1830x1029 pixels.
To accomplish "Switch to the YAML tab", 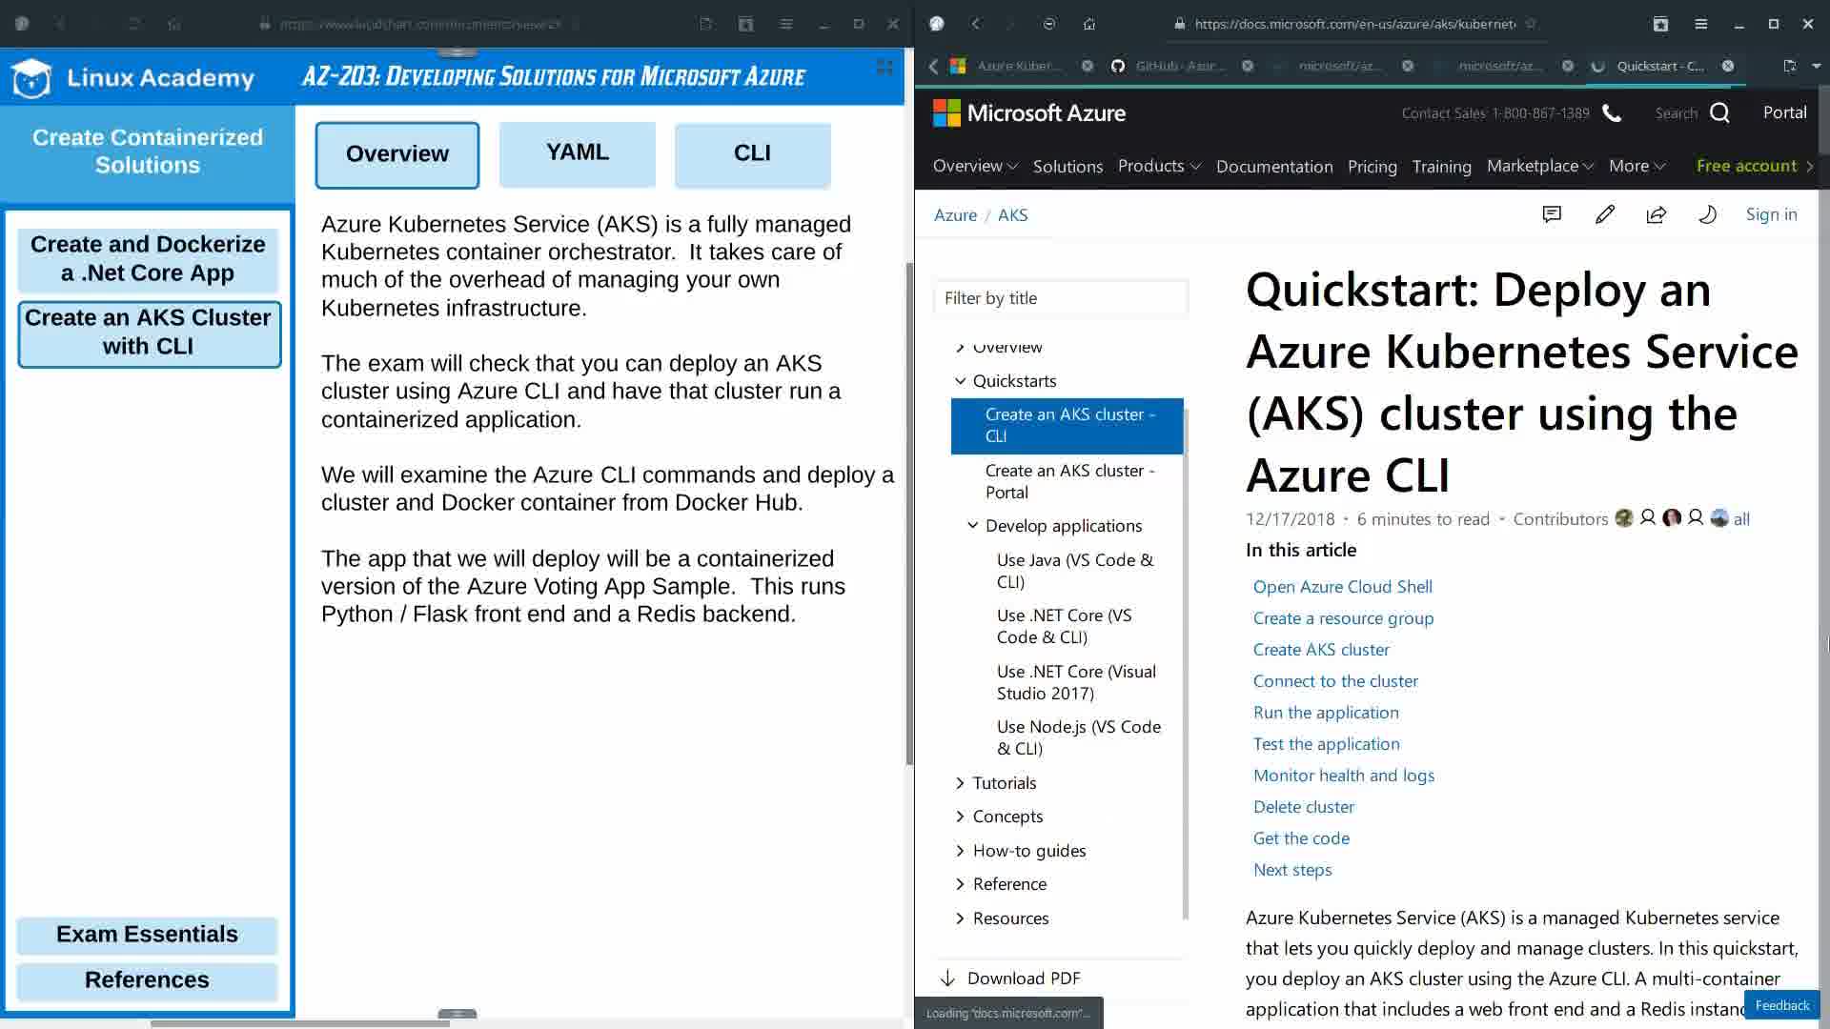I will 577,153.
